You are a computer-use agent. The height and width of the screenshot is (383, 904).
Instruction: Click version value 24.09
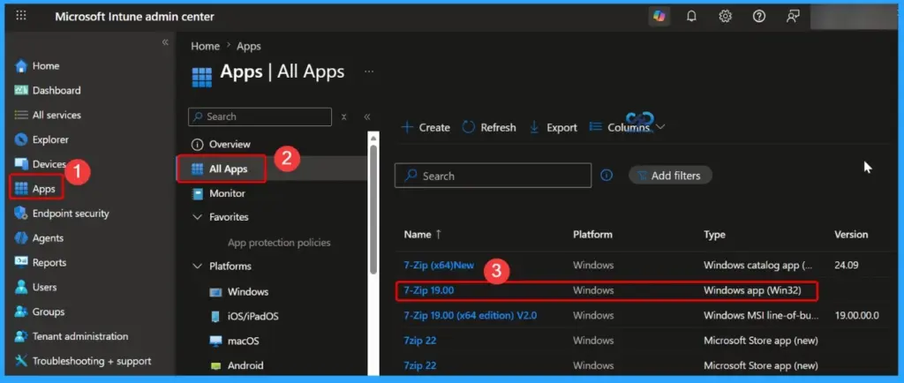click(x=847, y=266)
